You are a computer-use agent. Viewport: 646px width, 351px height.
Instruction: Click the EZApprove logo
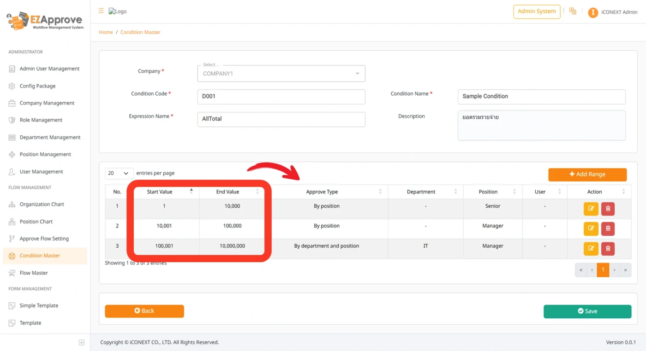click(44, 20)
